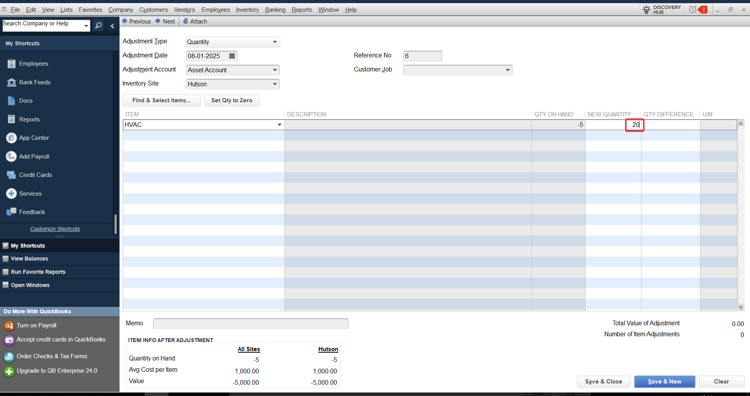Click Save & Close button
Image resolution: width=750 pixels, height=396 pixels.
click(x=604, y=382)
